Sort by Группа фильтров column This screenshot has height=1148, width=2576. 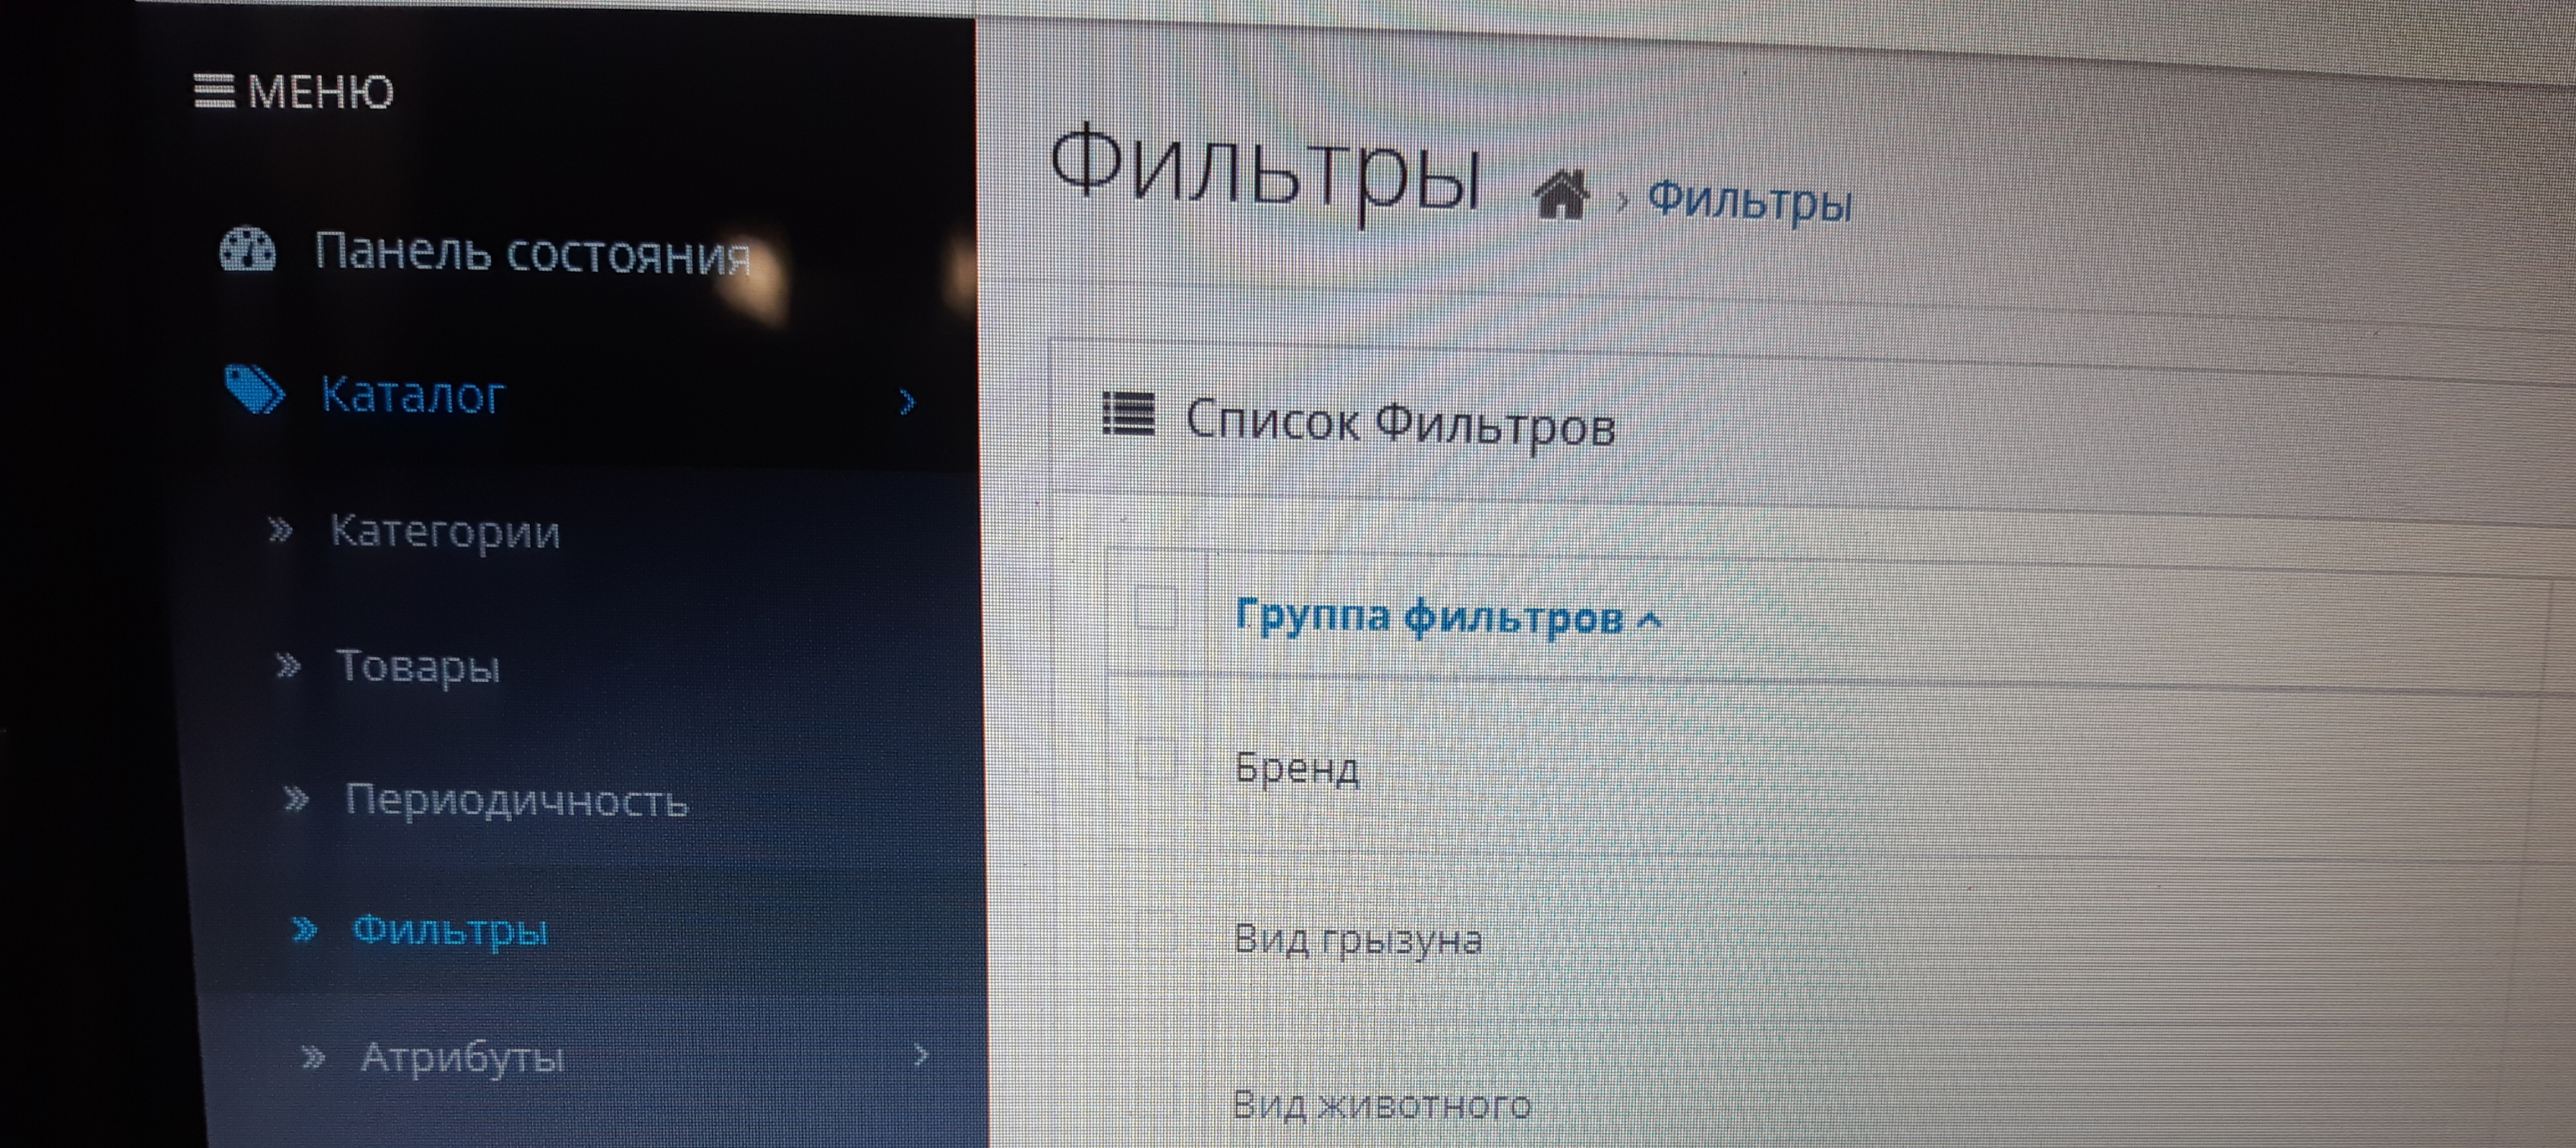(x=1448, y=617)
